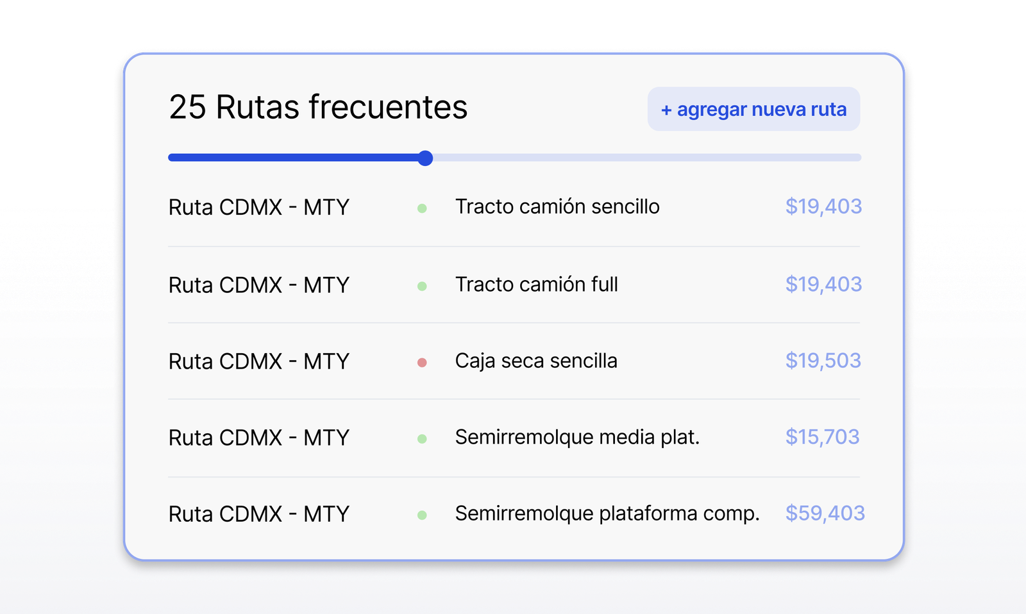Select green status dot for Semirremolque media plat.

pyautogui.click(x=422, y=439)
